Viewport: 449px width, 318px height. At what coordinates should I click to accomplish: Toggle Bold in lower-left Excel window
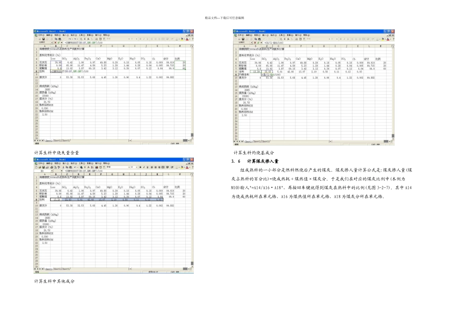tap(140, 167)
